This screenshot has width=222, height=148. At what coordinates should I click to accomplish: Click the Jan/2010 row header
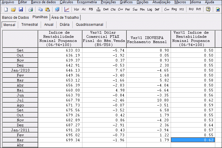[20, 70]
